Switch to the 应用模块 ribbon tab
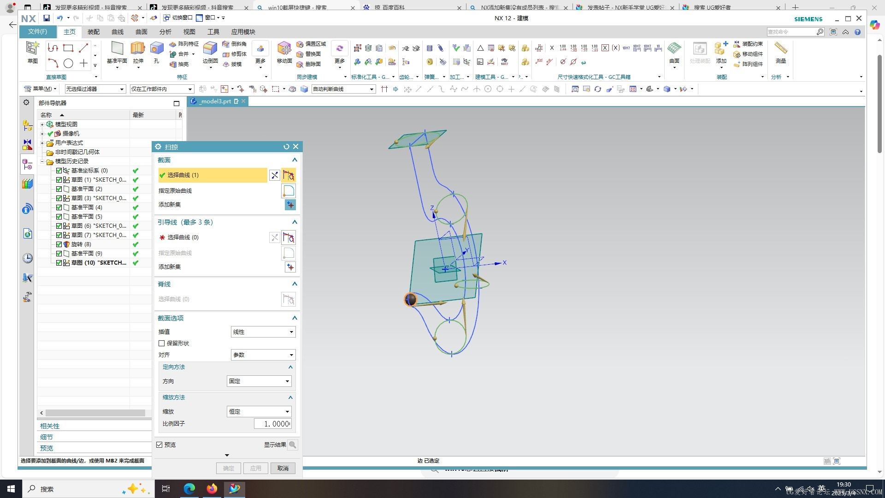The width and height of the screenshot is (885, 498). click(243, 32)
